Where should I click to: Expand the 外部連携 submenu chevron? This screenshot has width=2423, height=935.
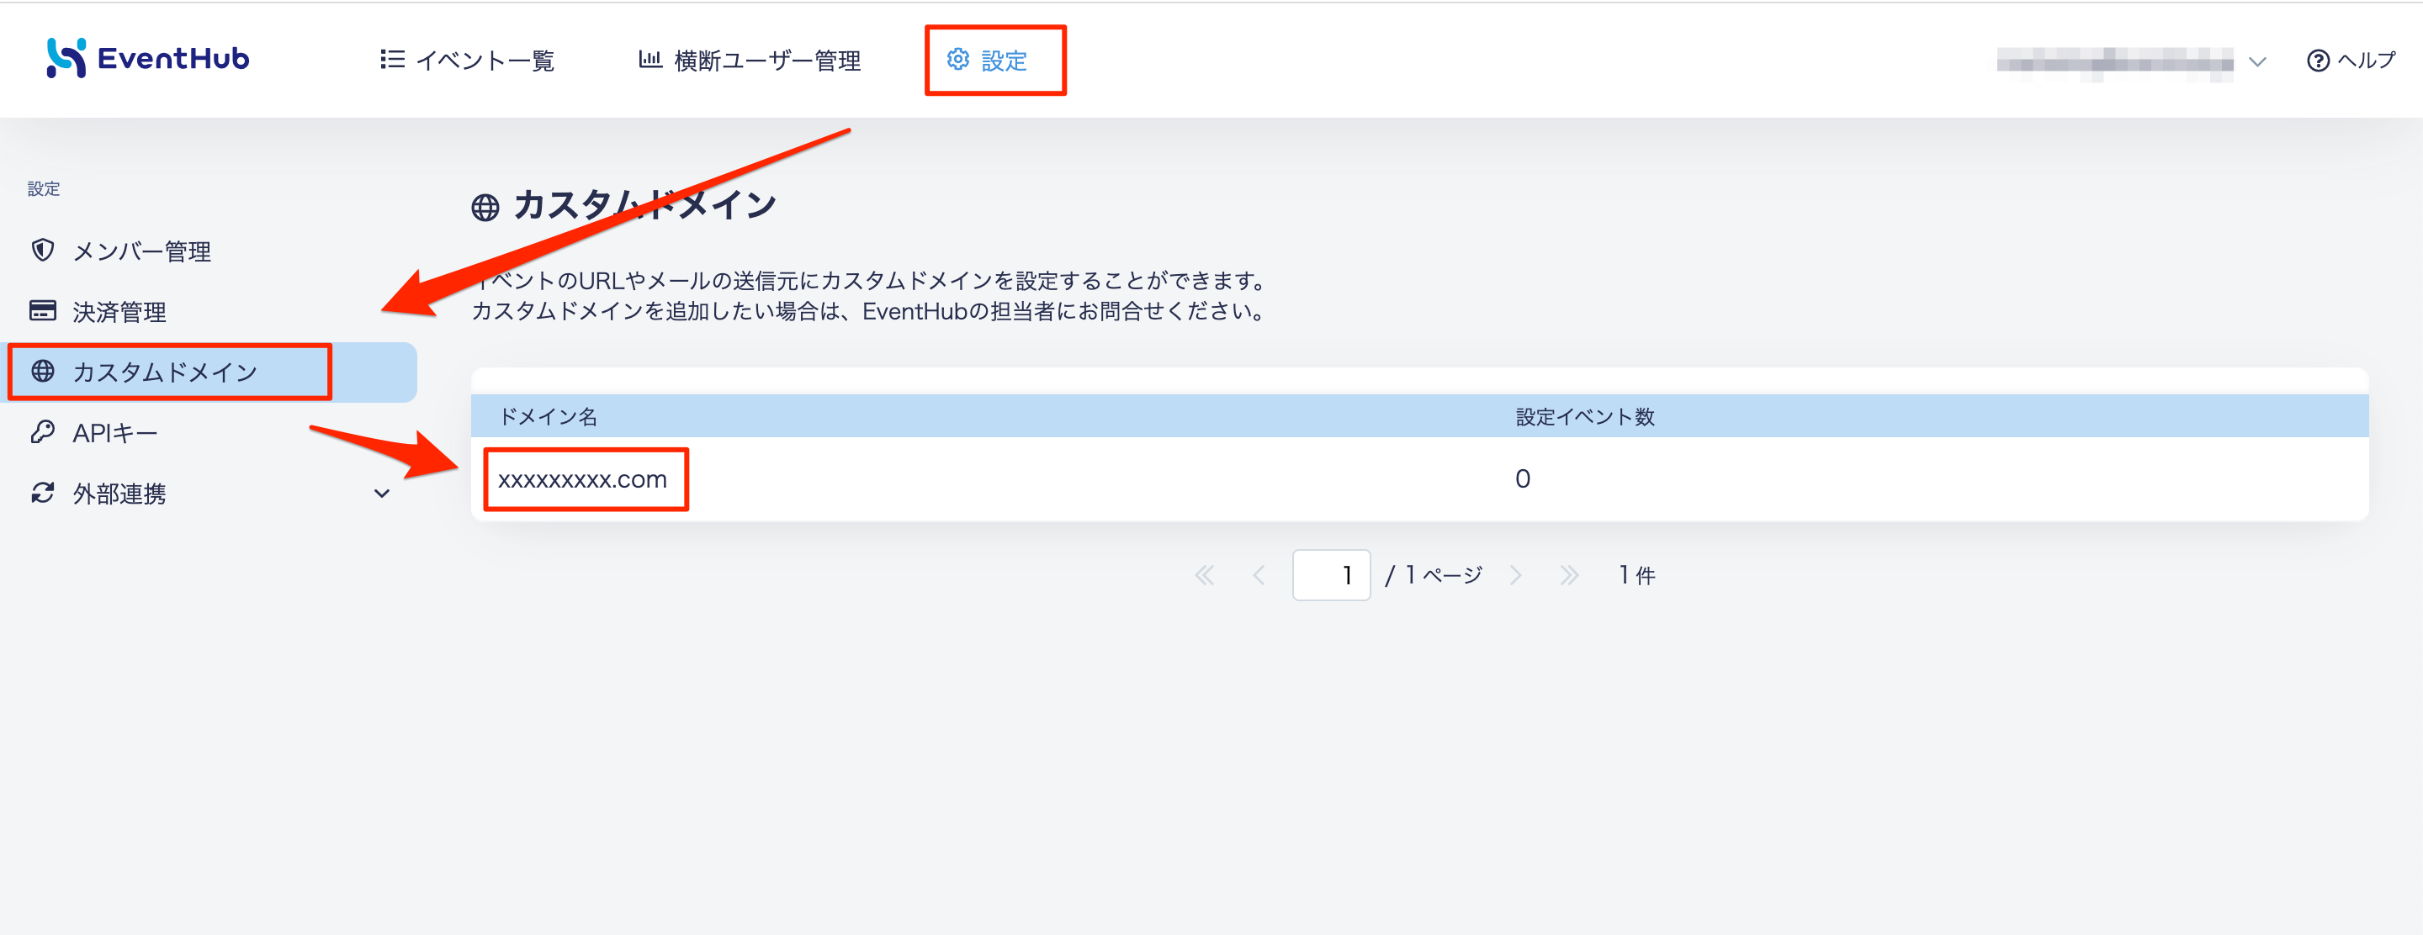click(x=382, y=494)
